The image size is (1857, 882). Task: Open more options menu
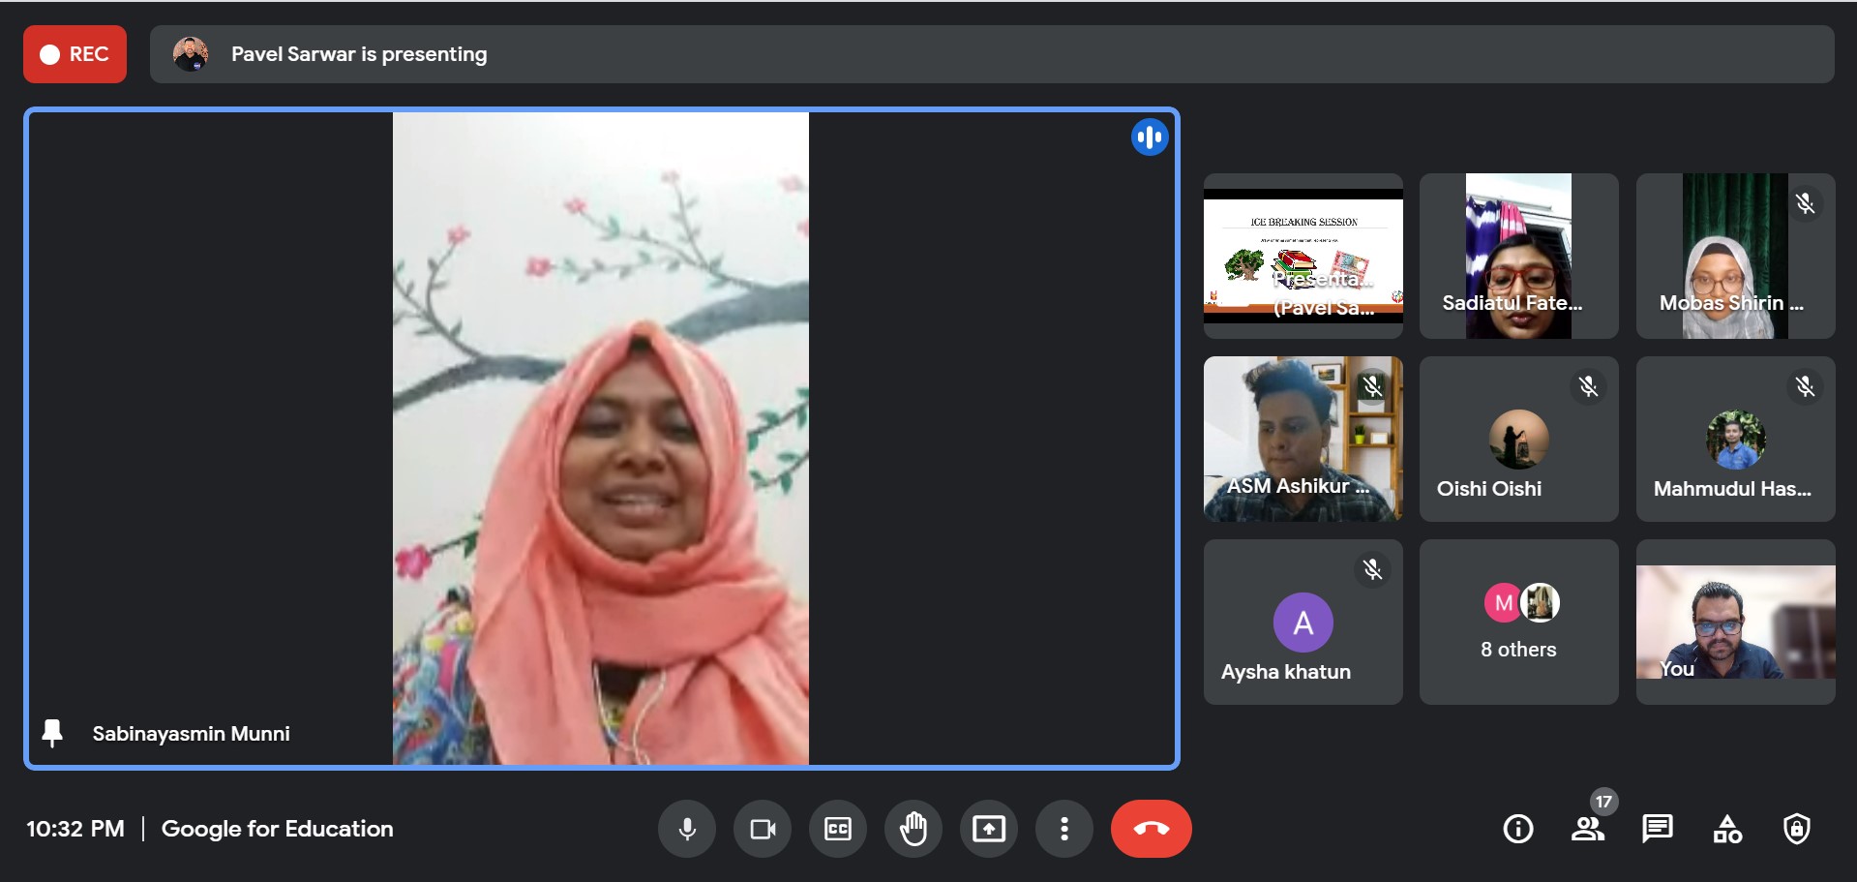point(1064,829)
